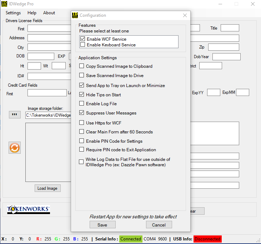This screenshot has width=261, height=244.
Task: Check Enable PIN Code for Settings
Action: (x=81, y=141)
